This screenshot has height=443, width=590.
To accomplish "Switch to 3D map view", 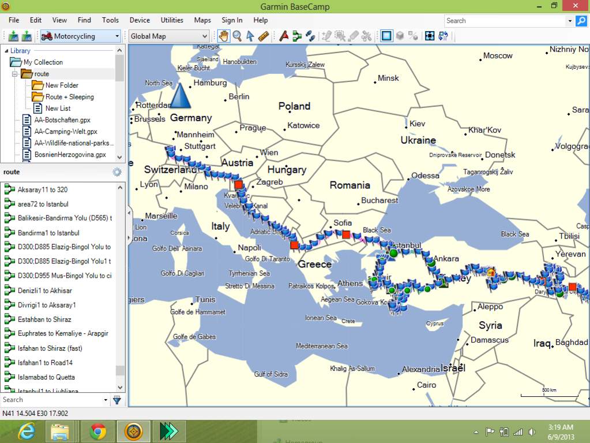I will click(400, 36).
